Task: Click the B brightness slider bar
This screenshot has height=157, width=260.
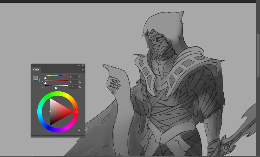Action: click(56, 86)
